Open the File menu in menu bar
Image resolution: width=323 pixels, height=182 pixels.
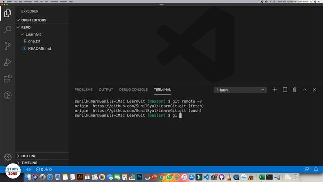[x=15, y=1]
